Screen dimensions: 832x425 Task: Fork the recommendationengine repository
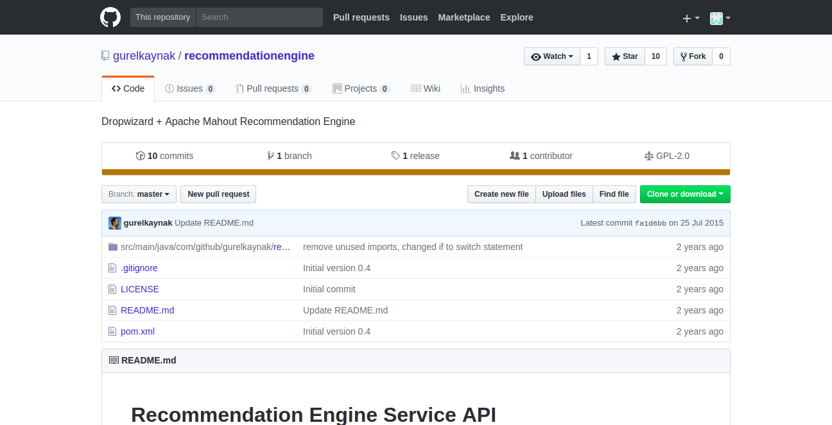pyautogui.click(x=693, y=56)
